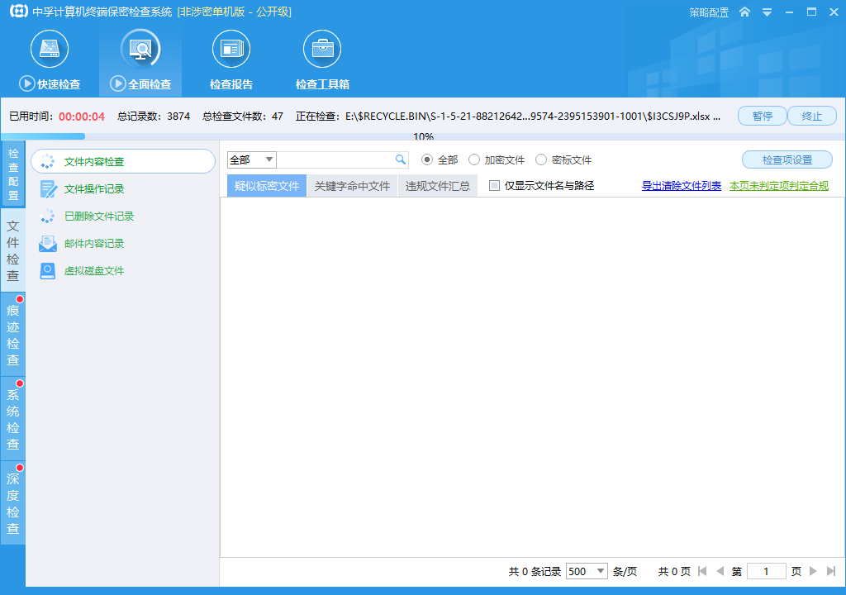Click the home icon in title bar
Screen dimensions: 846x595
(x=744, y=12)
